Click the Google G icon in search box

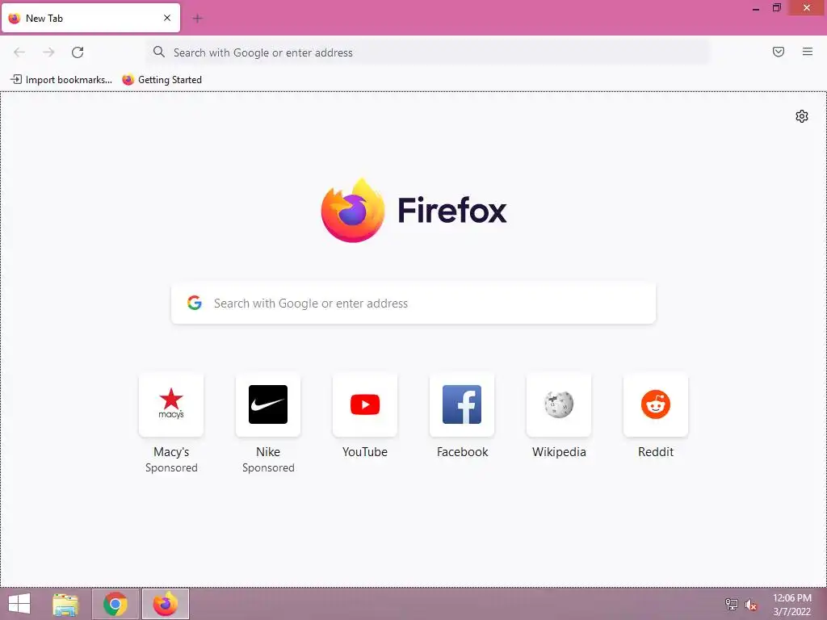(x=195, y=303)
